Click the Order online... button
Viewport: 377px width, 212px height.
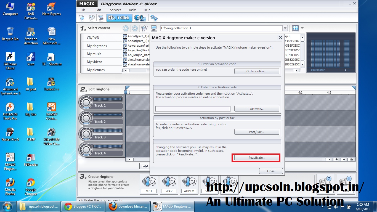point(257,71)
